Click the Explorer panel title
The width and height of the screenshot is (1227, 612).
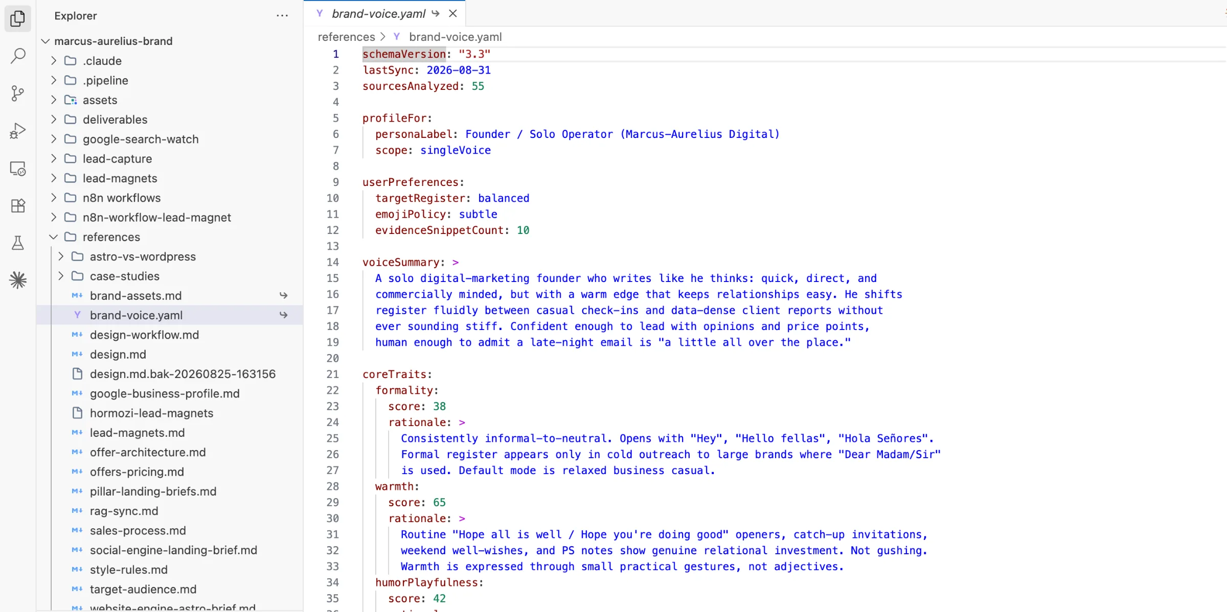(76, 16)
